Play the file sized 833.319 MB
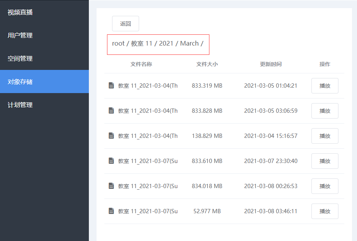Viewport: 357px width, 241px height. coord(325,86)
